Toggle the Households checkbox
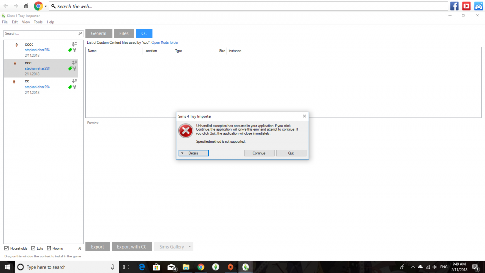This screenshot has height=273, width=485. pyautogui.click(x=6, y=248)
